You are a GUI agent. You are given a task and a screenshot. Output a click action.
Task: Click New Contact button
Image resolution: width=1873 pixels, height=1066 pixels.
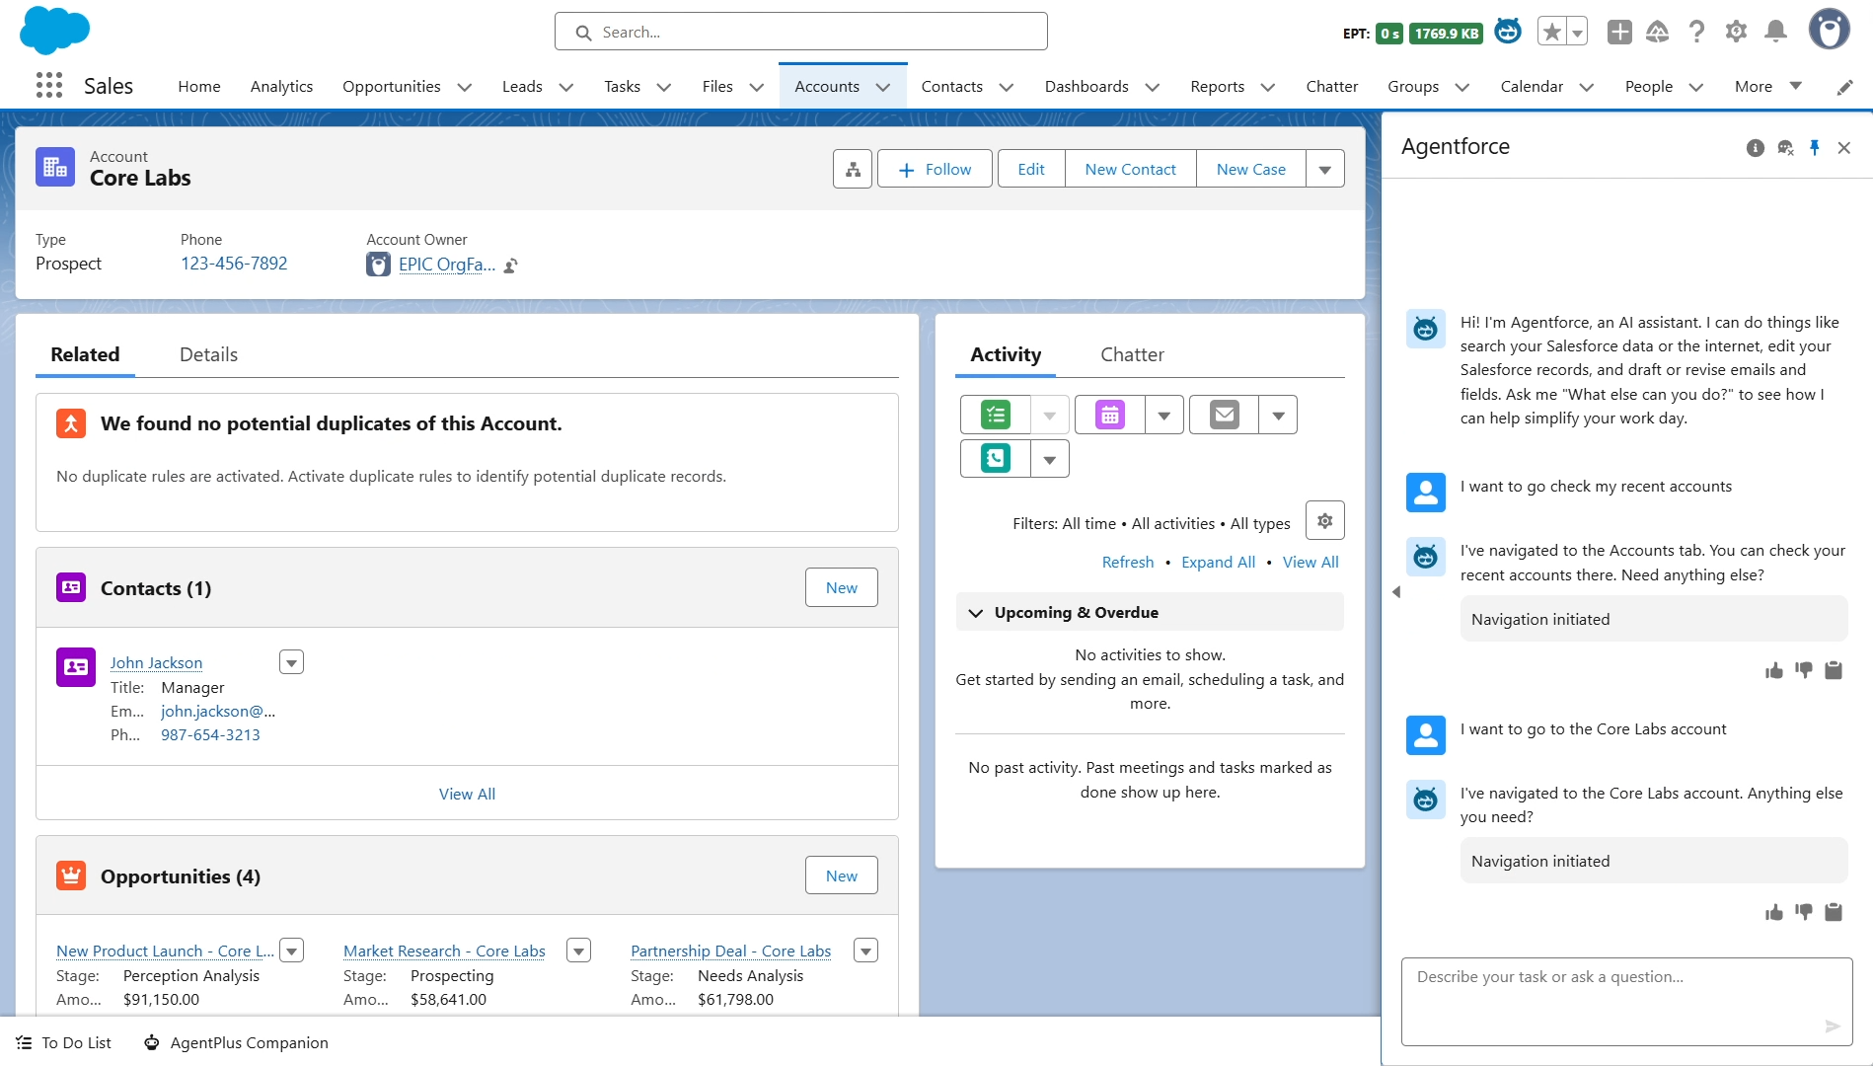[x=1131, y=170]
